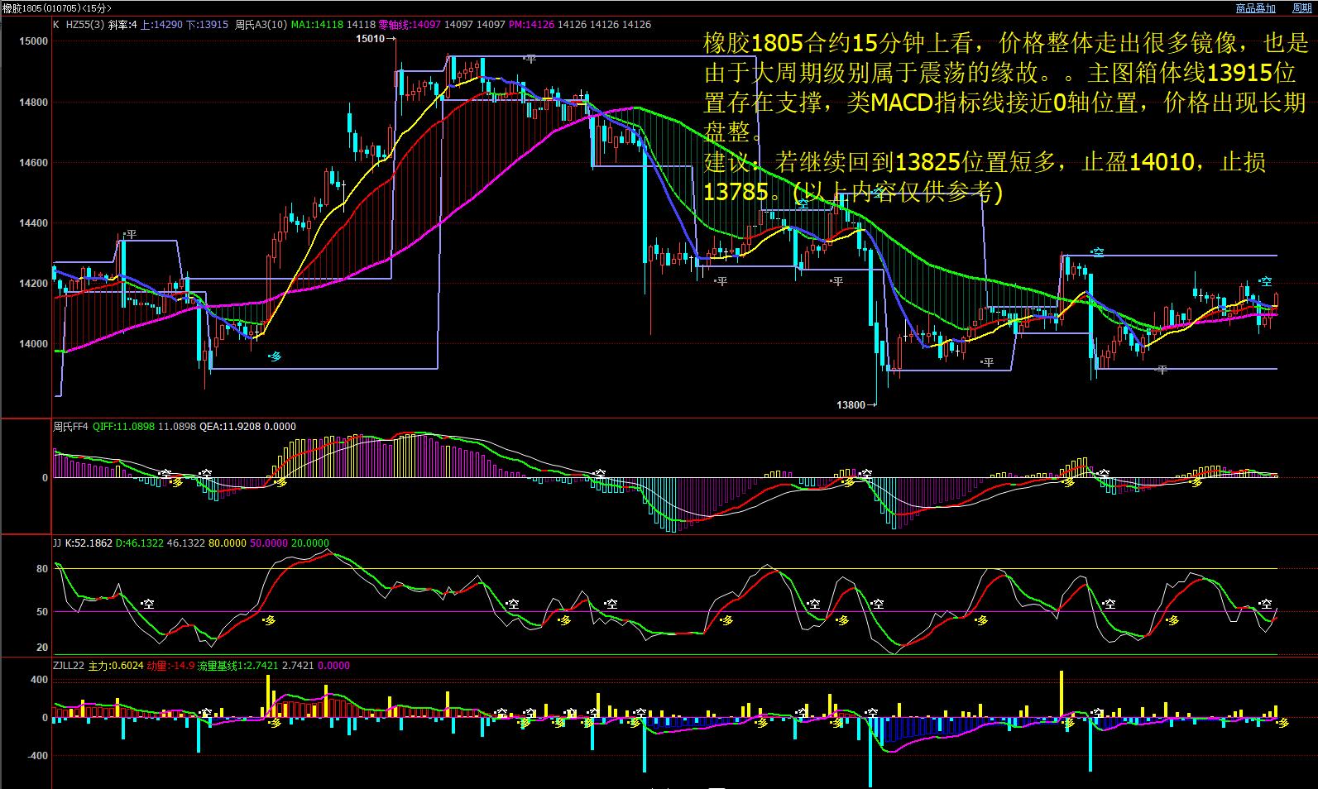Click the cyan 多 signal on main chart
The image size is (1318, 789).
276,356
